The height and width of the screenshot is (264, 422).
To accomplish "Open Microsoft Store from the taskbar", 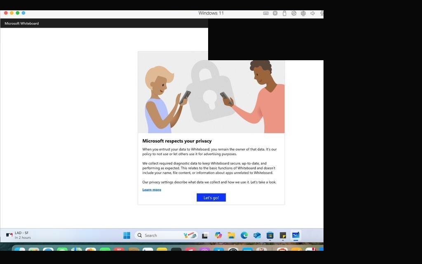I will pyautogui.click(x=270, y=235).
